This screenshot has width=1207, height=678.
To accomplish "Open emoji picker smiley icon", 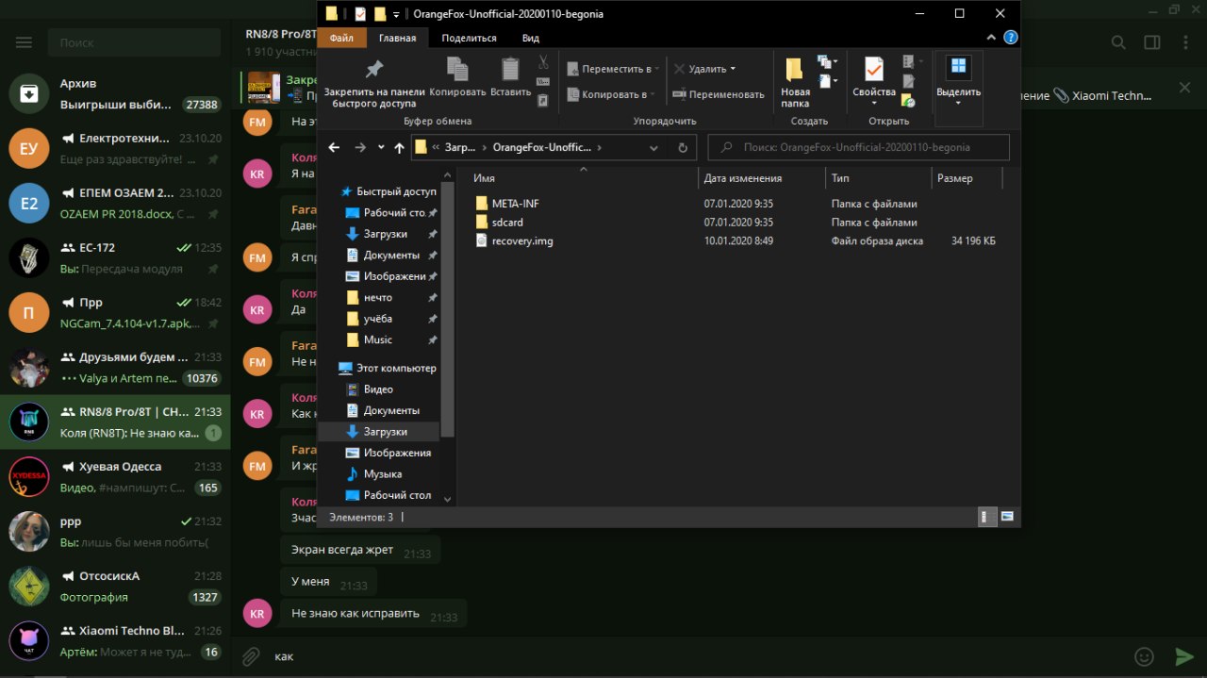I will click(x=1144, y=656).
